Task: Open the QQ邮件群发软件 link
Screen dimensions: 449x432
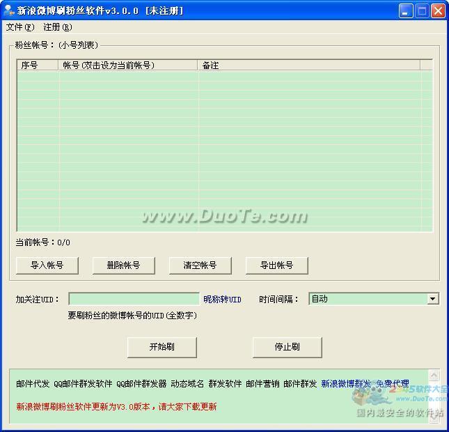Action: [83, 384]
